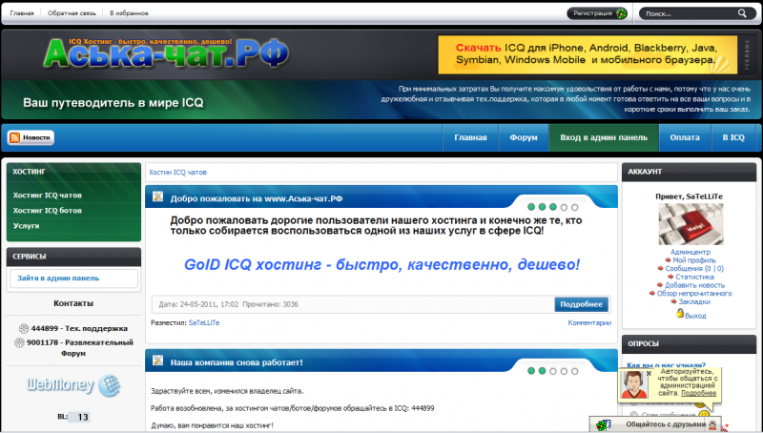Click the 'Хостин ICQ чатов' breadcrumb link
Viewport: 763px width, 433px height.
pyautogui.click(x=177, y=173)
